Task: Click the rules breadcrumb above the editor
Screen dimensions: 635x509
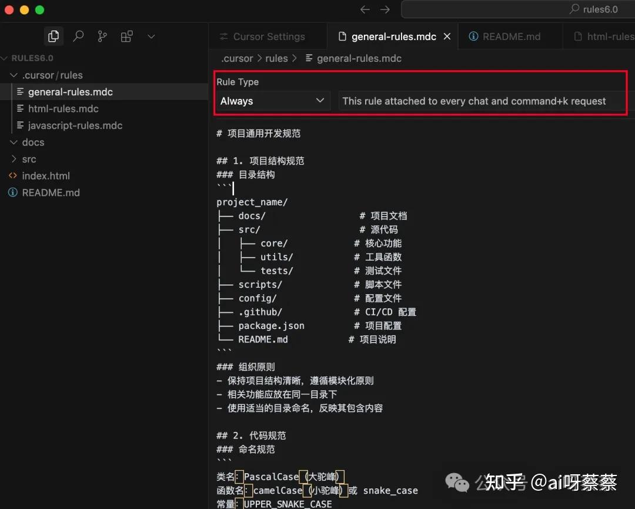Action: coord(276,58)
